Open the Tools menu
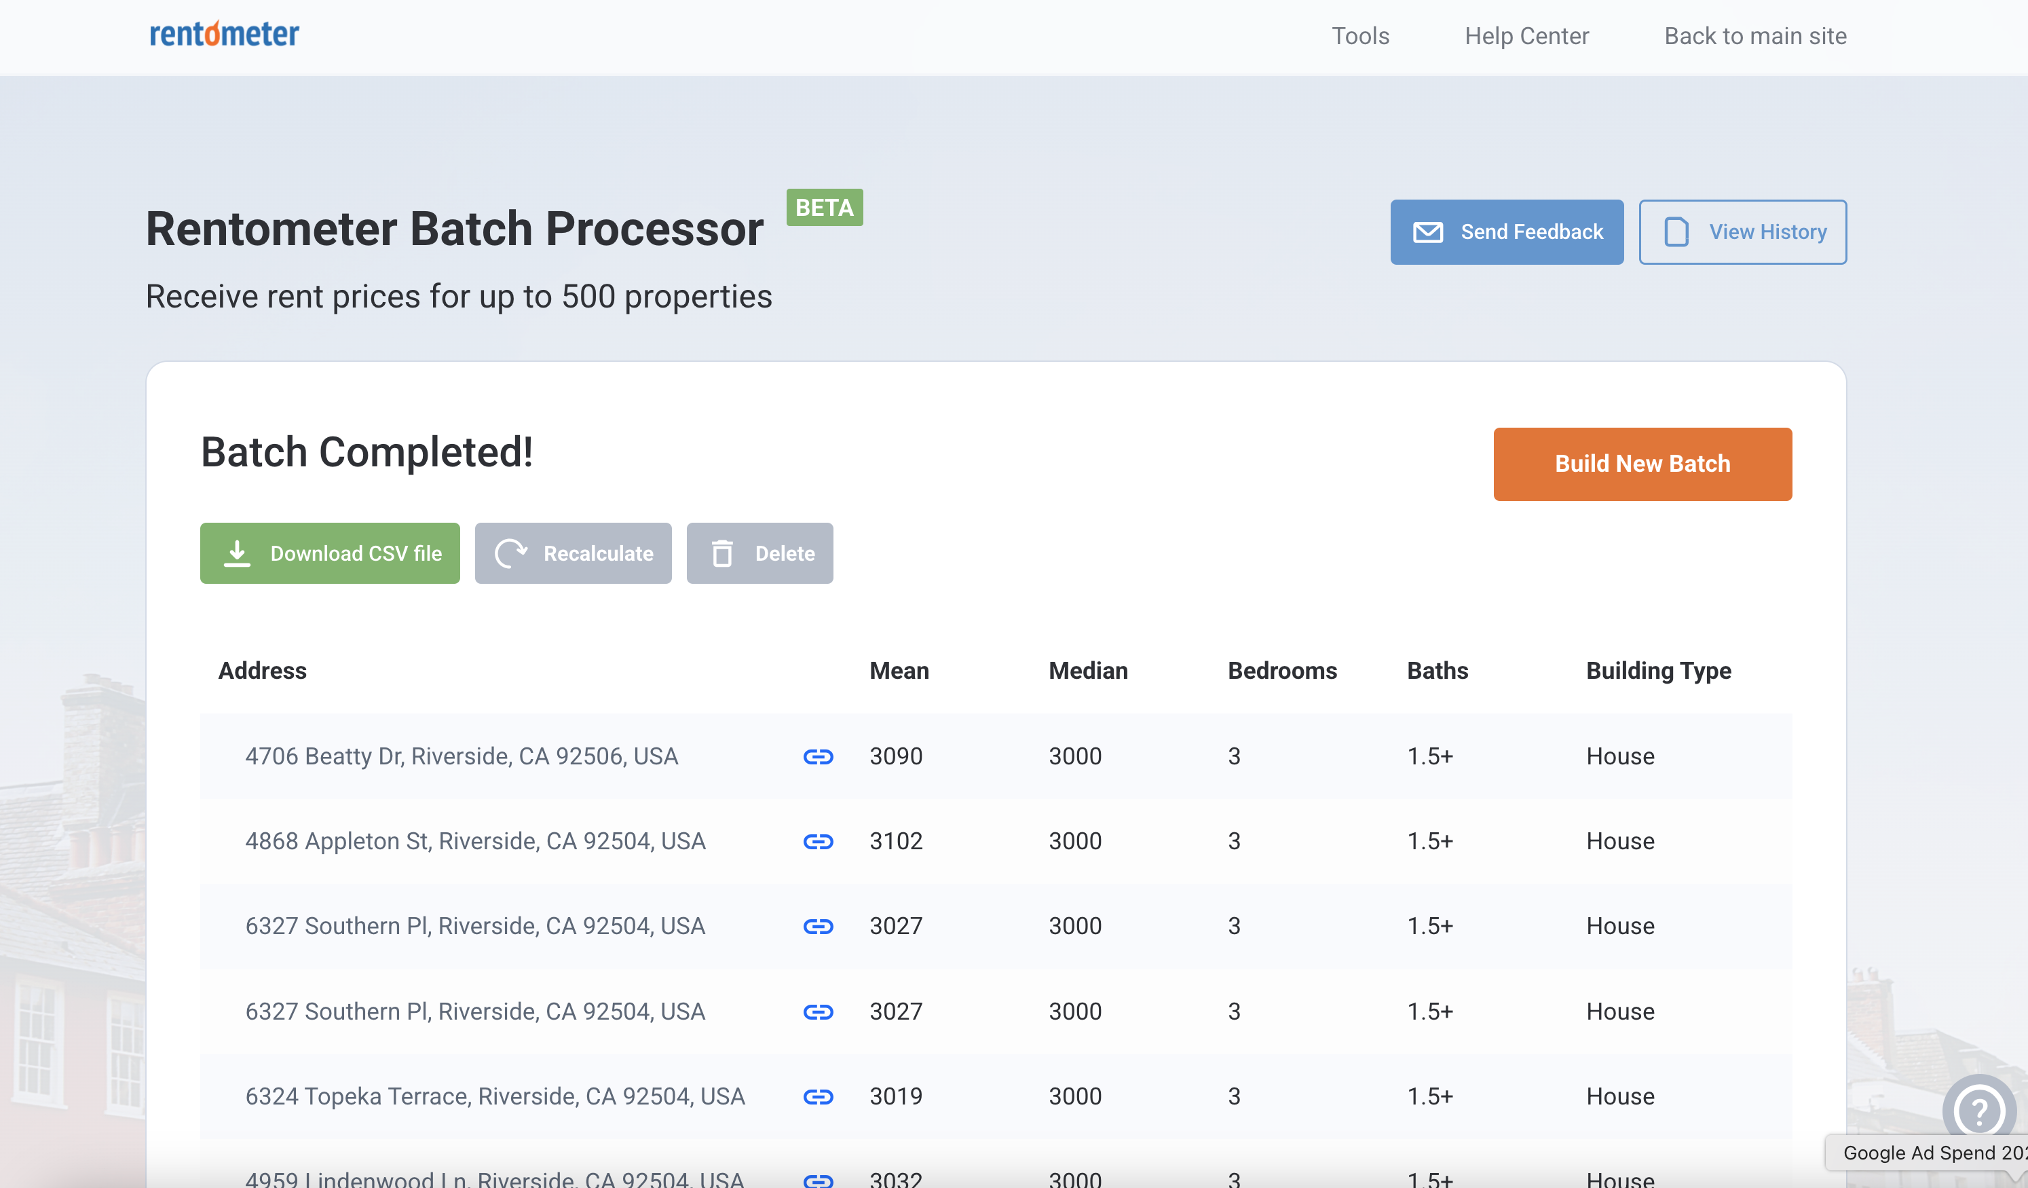Image resolution: width=2028 pixels, height=1188 pixels. point(1360,35)
